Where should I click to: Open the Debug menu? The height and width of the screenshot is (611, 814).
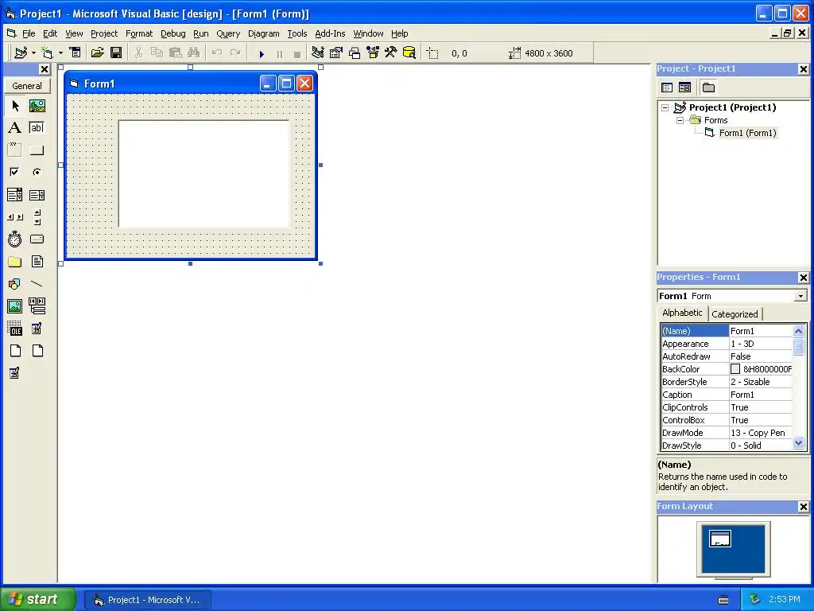pos(172,33)
